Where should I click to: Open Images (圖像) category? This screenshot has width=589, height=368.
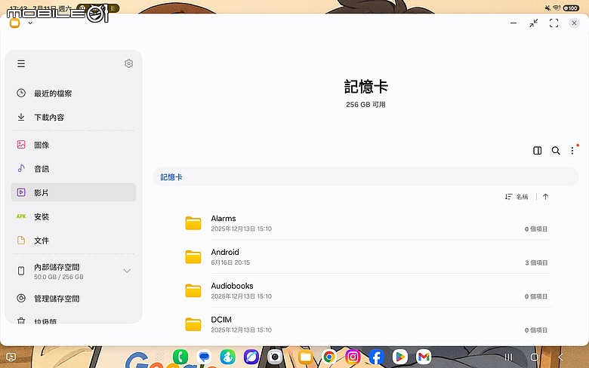[x=74, y=145]
